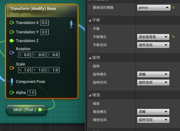Image resolution: width=180 pixels, height=131 pixels.
Task: Click the Alpha input pin
Action: point(12,93)
